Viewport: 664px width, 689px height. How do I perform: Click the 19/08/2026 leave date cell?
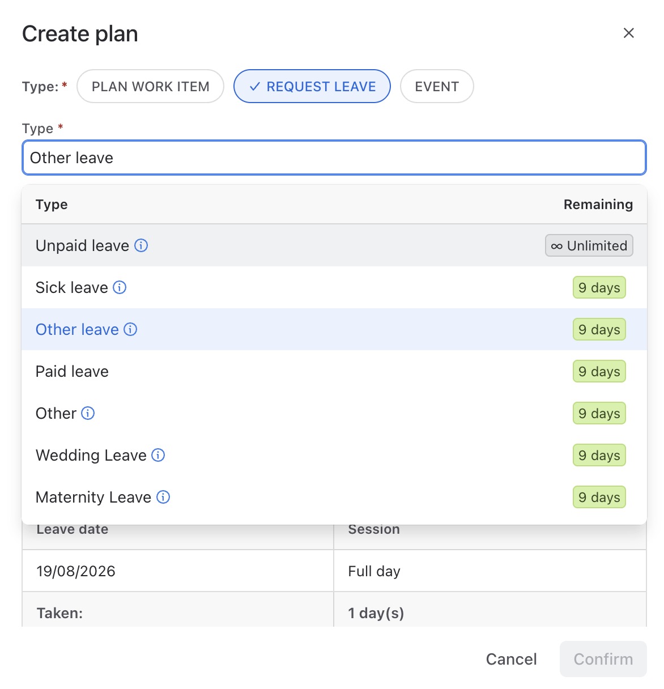point(178,571)
